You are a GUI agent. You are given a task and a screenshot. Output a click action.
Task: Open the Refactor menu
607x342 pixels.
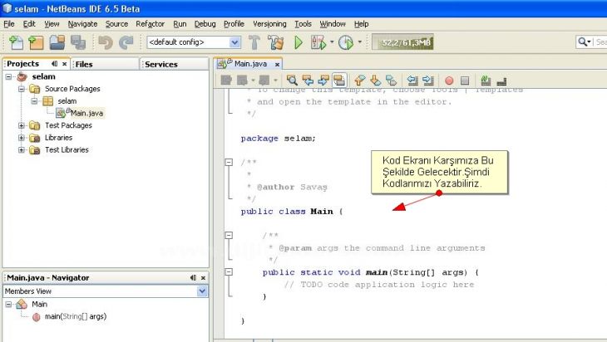(x=150, y=24)
